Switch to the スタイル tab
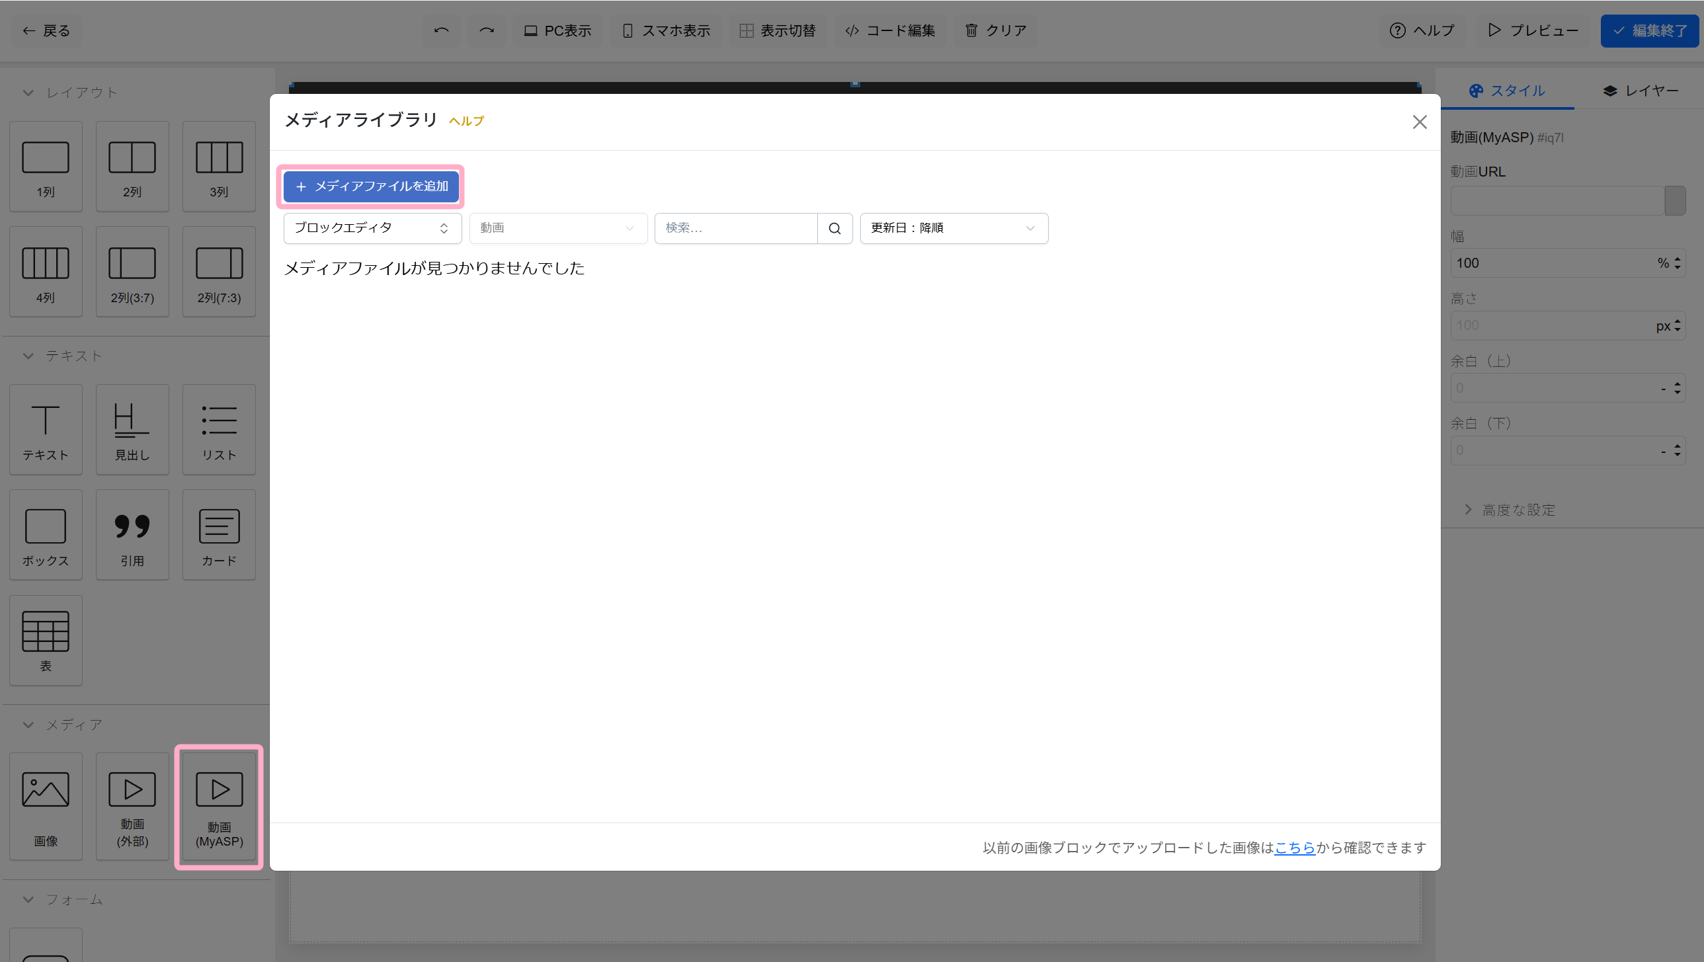 pos(1507,91)
